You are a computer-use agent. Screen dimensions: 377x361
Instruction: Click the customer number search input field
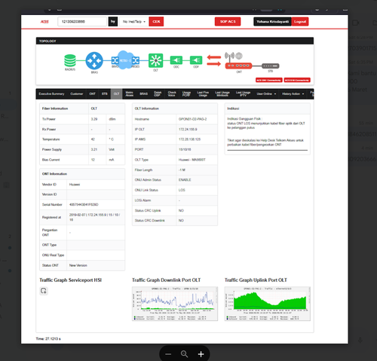tap(82, 22)
